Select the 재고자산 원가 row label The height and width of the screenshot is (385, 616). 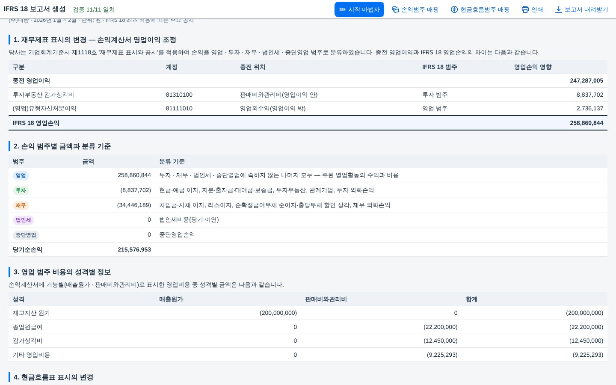[31, 313]
